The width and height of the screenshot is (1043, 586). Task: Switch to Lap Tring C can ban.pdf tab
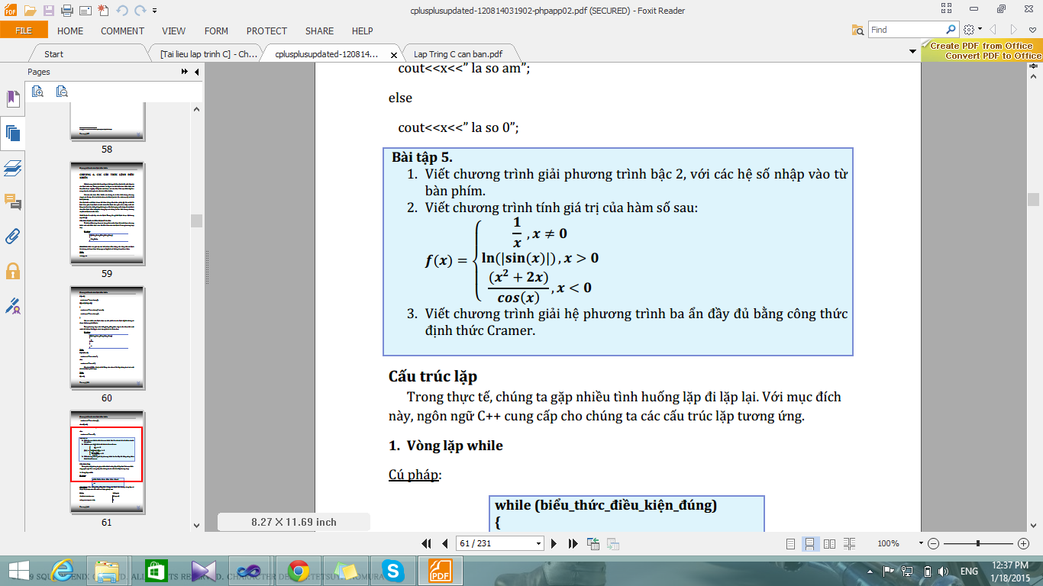click(457, 54)
